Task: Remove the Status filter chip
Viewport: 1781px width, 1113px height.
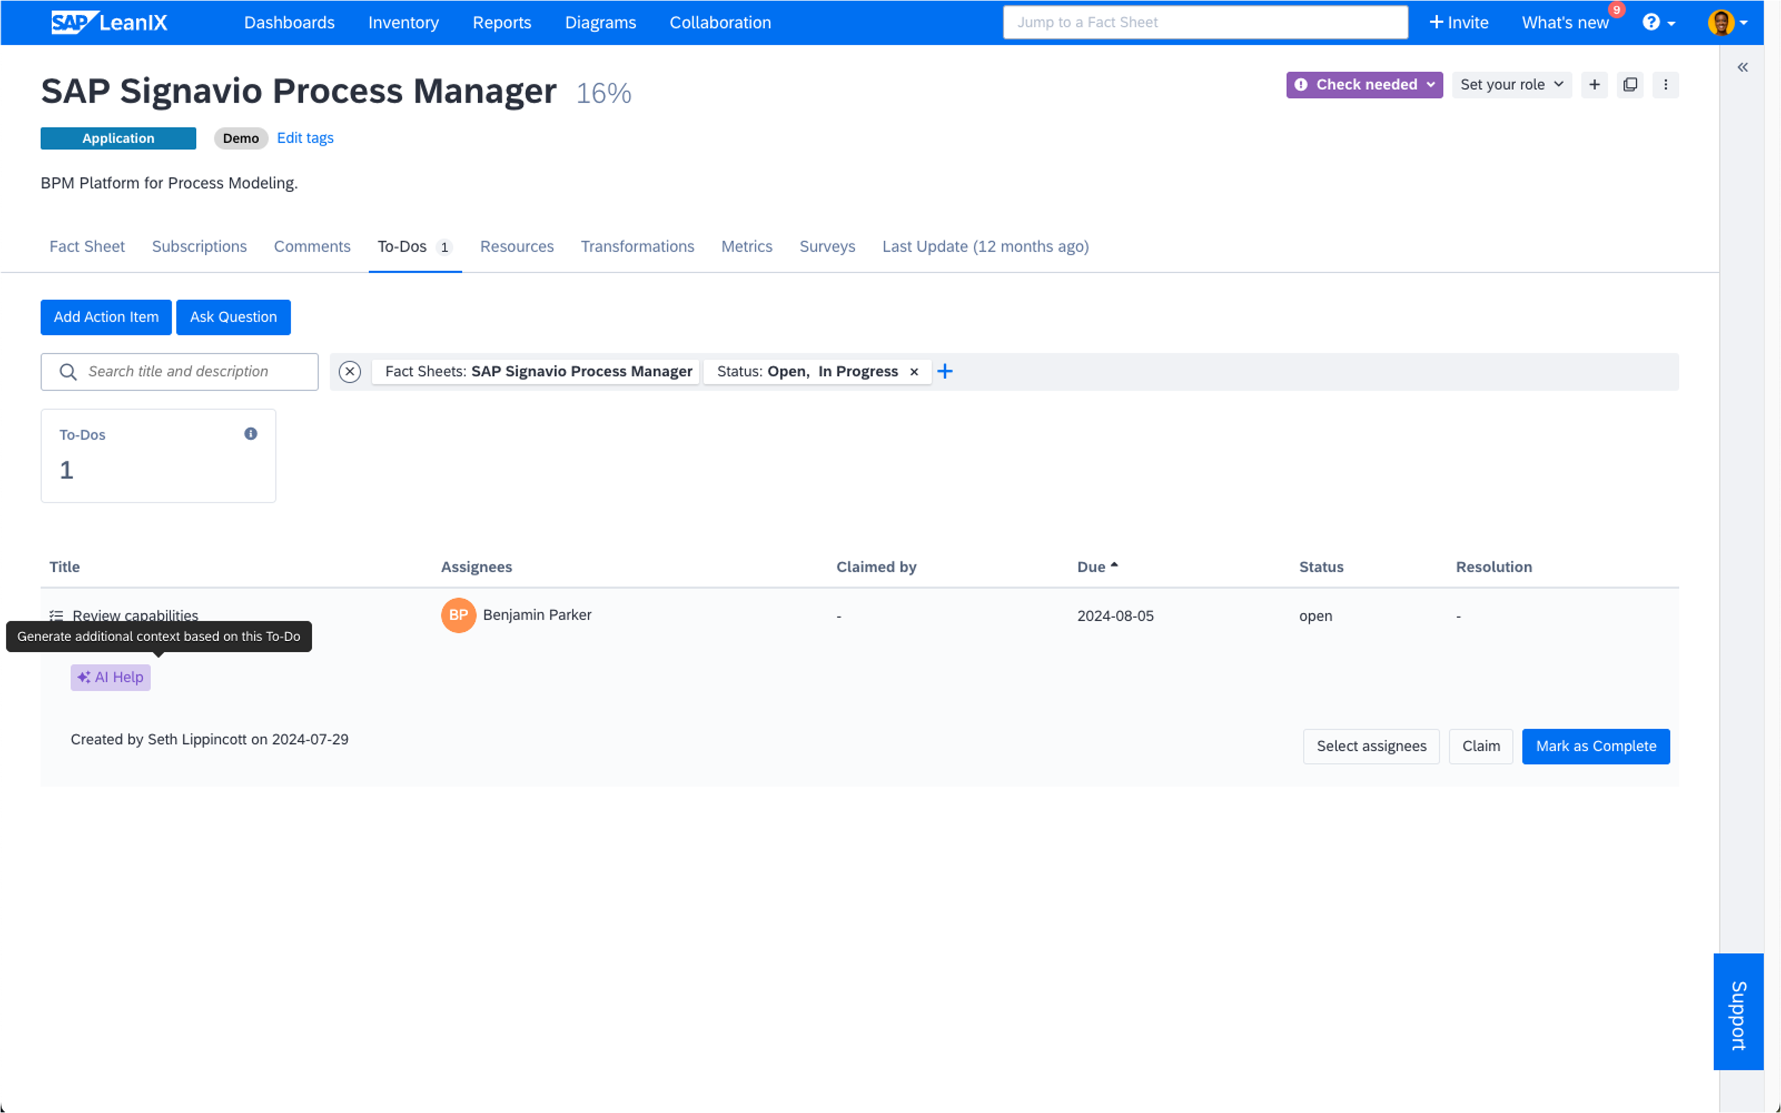Action: (914, 372)
